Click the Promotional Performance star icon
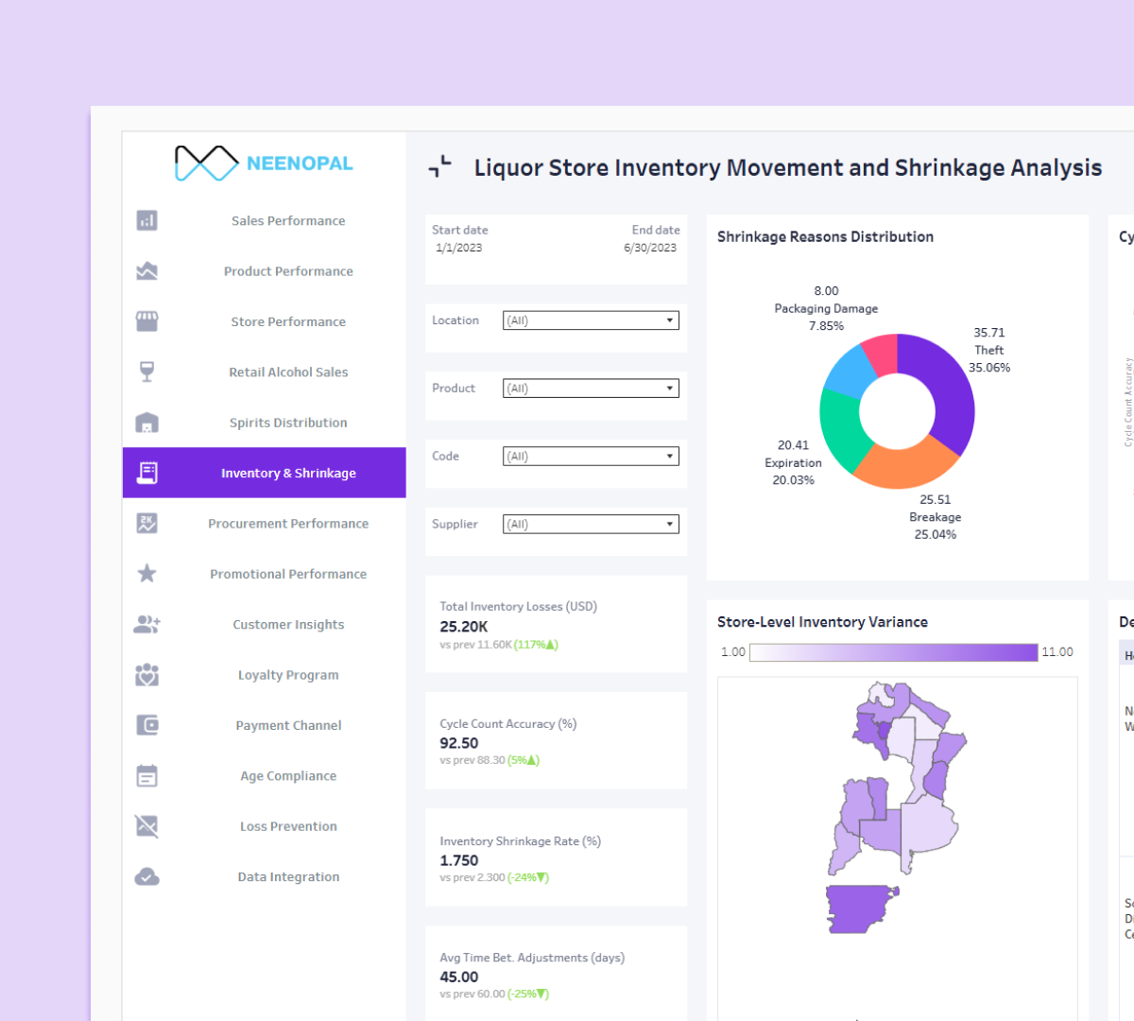 coord(146,573)
